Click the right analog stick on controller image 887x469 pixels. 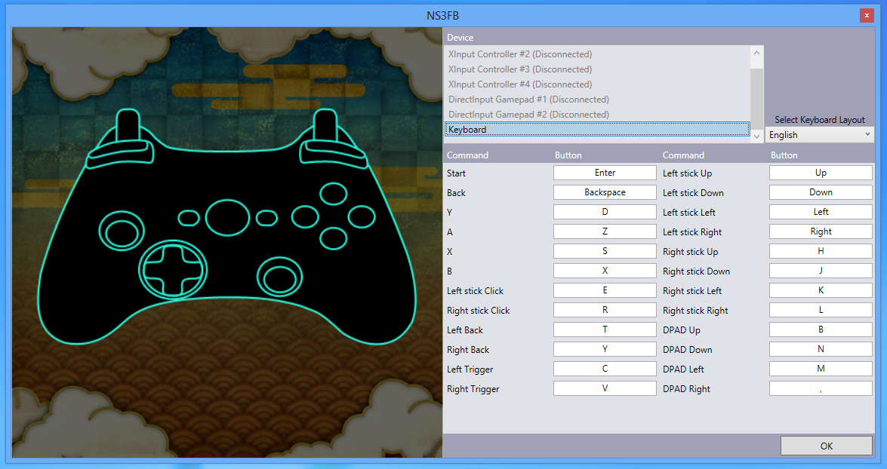[279, 277]
